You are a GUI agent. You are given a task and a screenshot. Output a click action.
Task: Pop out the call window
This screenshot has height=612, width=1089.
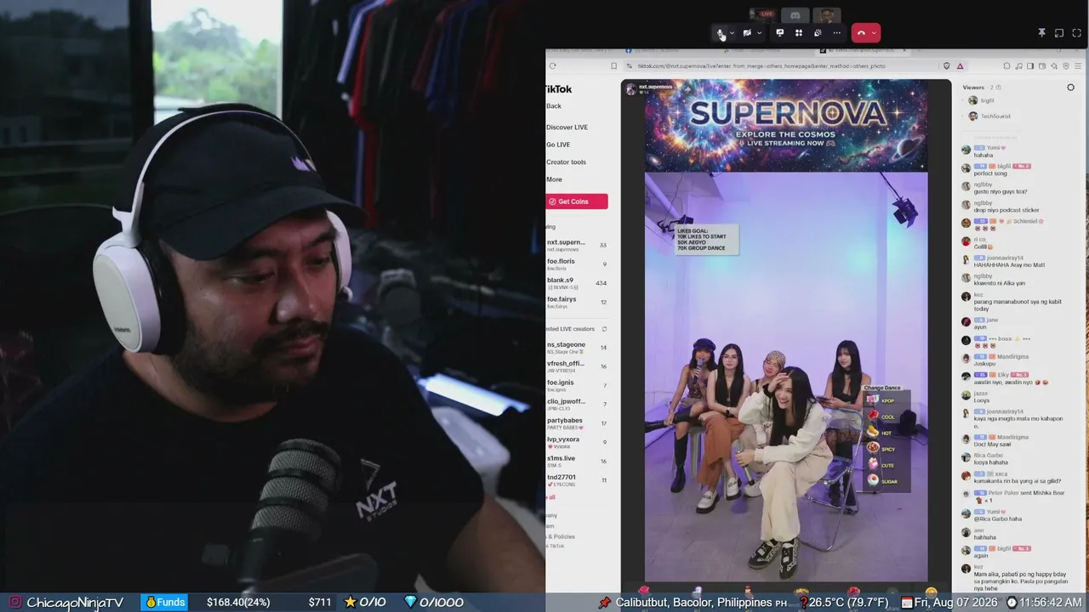coord(1059,33)
